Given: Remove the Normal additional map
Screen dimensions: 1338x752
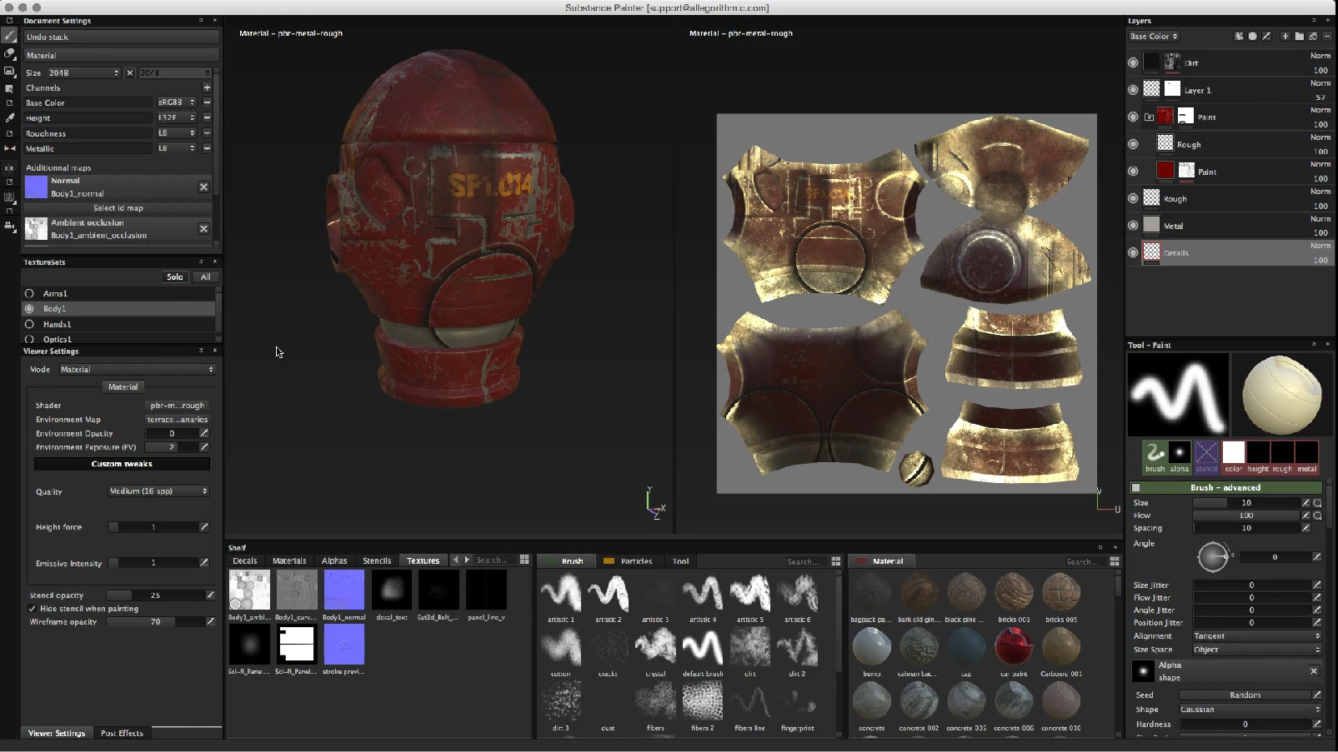Looking at the screenshot, I should pos(203,187).
